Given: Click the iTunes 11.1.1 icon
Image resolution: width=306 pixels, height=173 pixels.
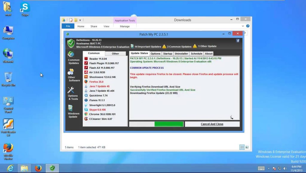Looking at the screenshot, I should coord(86,100).
